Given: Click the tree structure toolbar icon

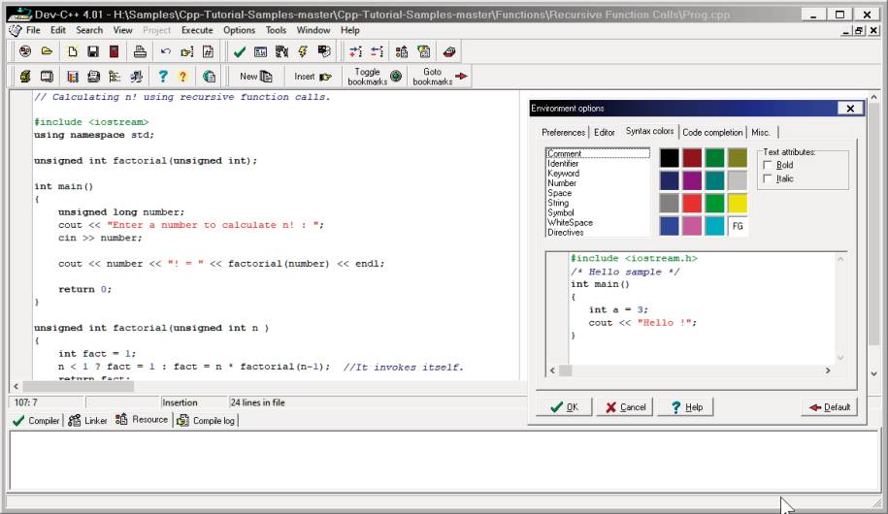Looking at the screenshot, I should click(115, 77).
